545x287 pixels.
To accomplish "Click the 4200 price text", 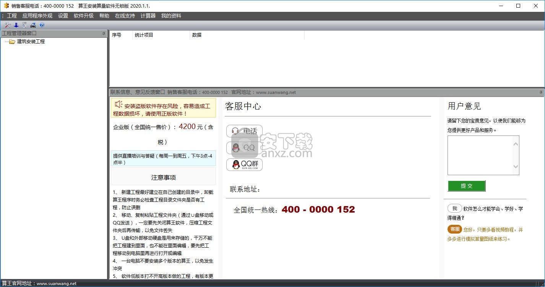I will 187,127.
